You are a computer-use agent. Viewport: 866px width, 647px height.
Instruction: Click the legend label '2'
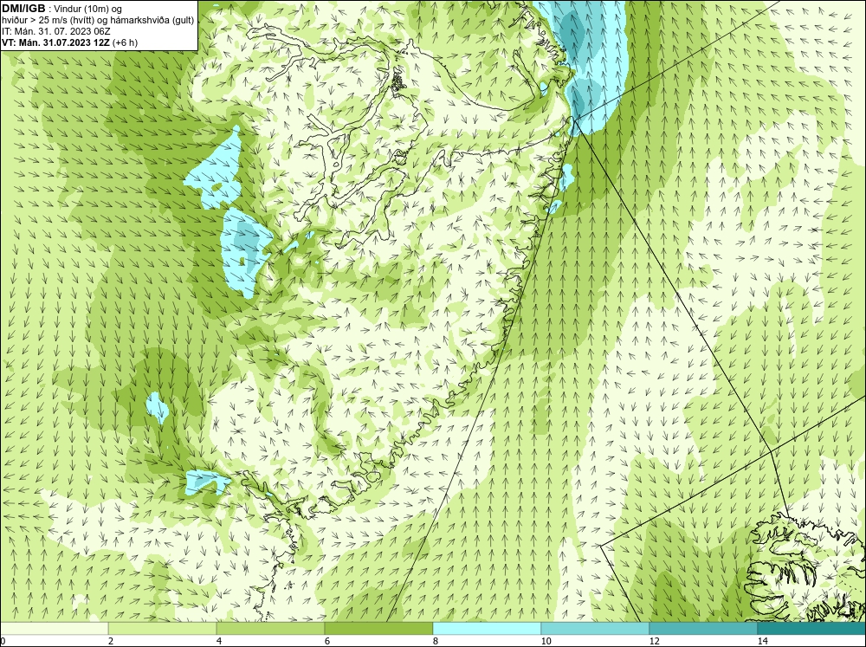point(111,641)
